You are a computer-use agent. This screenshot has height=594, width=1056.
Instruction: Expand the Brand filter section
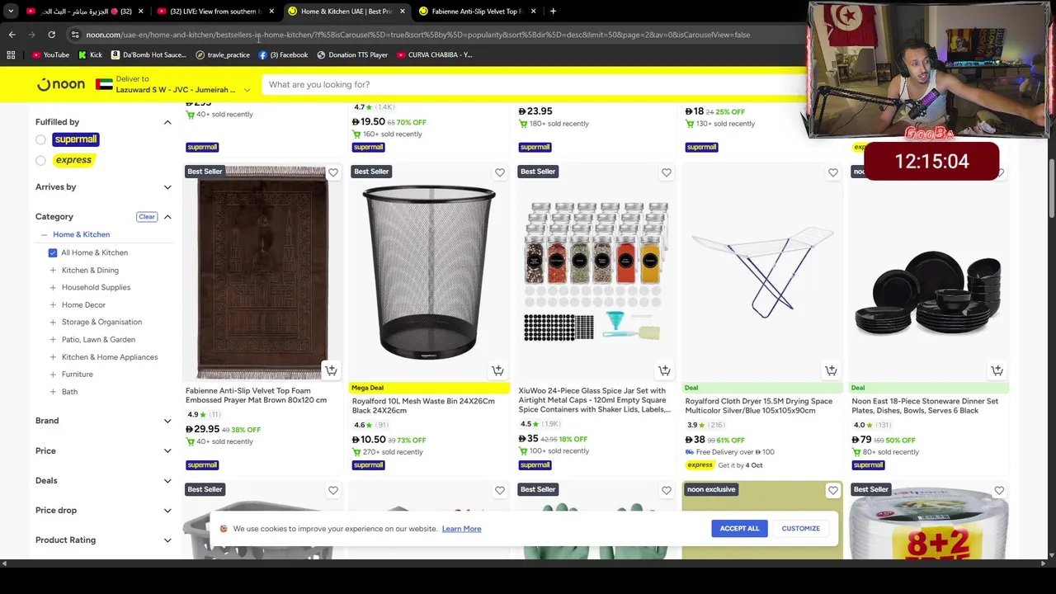pyautogui.click(x=103, y=421)
